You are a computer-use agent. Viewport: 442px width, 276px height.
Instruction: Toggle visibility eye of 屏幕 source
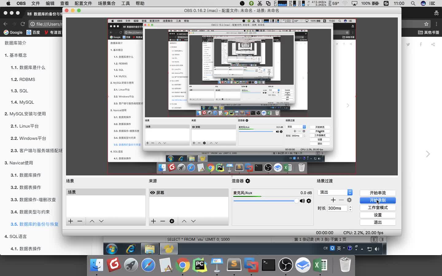pyautogui.click(x=152, y=193)
